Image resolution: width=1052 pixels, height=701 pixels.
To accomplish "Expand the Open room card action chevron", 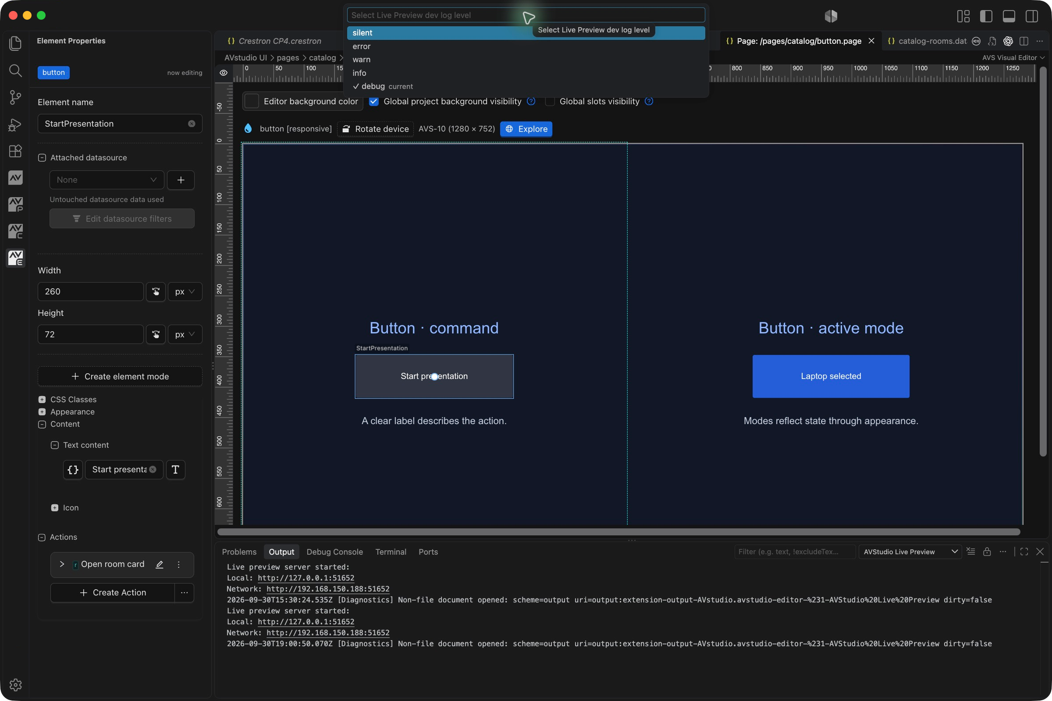I will pos(62,564).
